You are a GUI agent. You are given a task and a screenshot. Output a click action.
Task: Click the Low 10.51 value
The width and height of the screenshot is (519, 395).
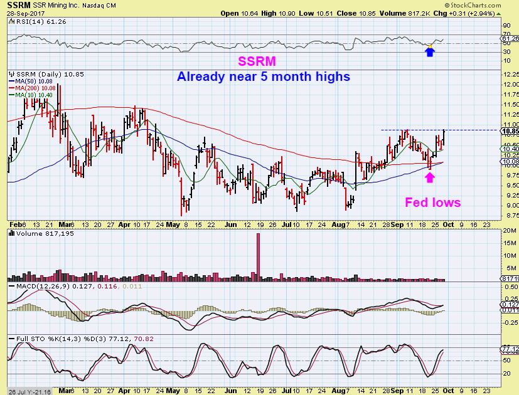tap(316, 14)
